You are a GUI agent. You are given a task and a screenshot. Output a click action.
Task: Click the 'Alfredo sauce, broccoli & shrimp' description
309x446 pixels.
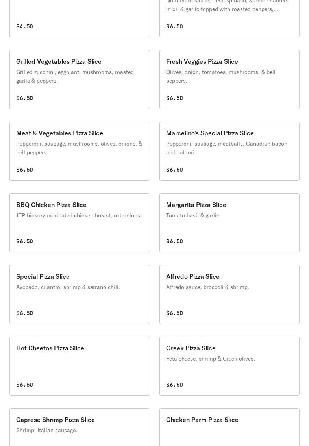(x=207, y=287)
